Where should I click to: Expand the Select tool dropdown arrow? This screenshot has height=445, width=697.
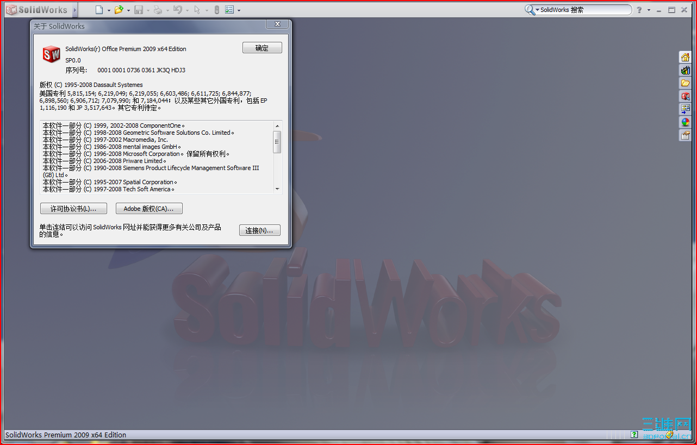click(x=207, y=10)
